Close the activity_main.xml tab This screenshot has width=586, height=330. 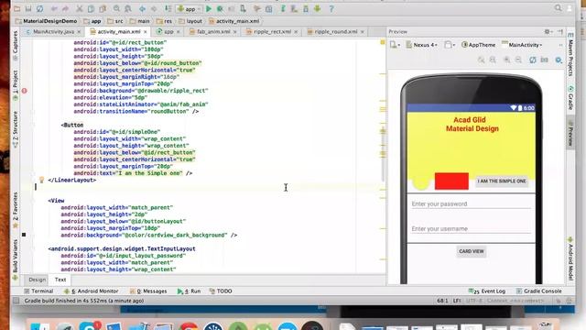(146, 32)
